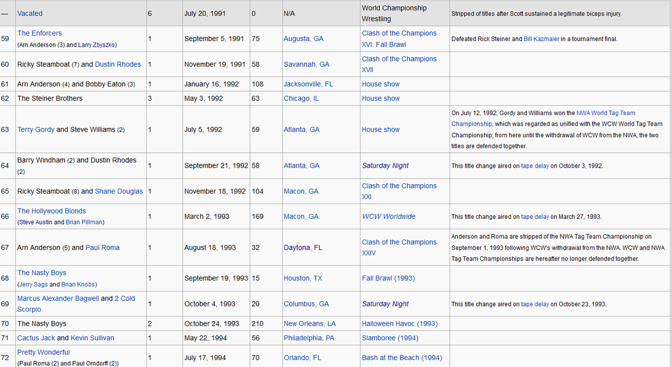
Task: Follow the Kevin Sullivan link
Action: (92, 337)
